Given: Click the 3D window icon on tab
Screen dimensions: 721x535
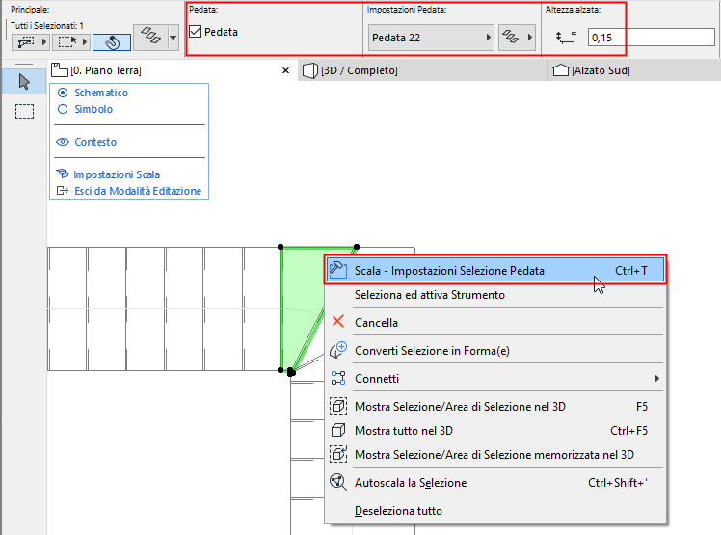Looking at the screenshot, I should 310,70.
